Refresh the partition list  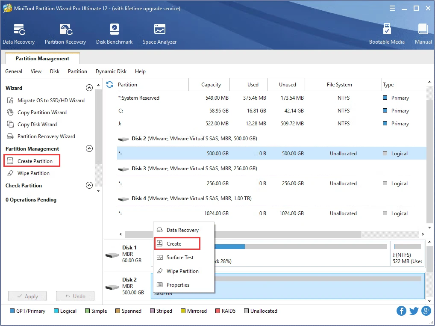click(x=109, y=85)
